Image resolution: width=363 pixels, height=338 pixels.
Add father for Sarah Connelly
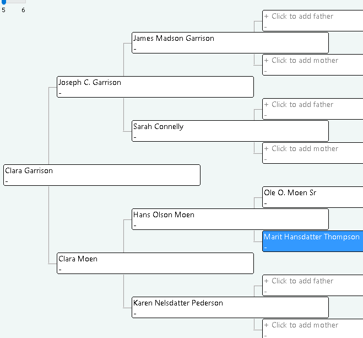[313, 109]
